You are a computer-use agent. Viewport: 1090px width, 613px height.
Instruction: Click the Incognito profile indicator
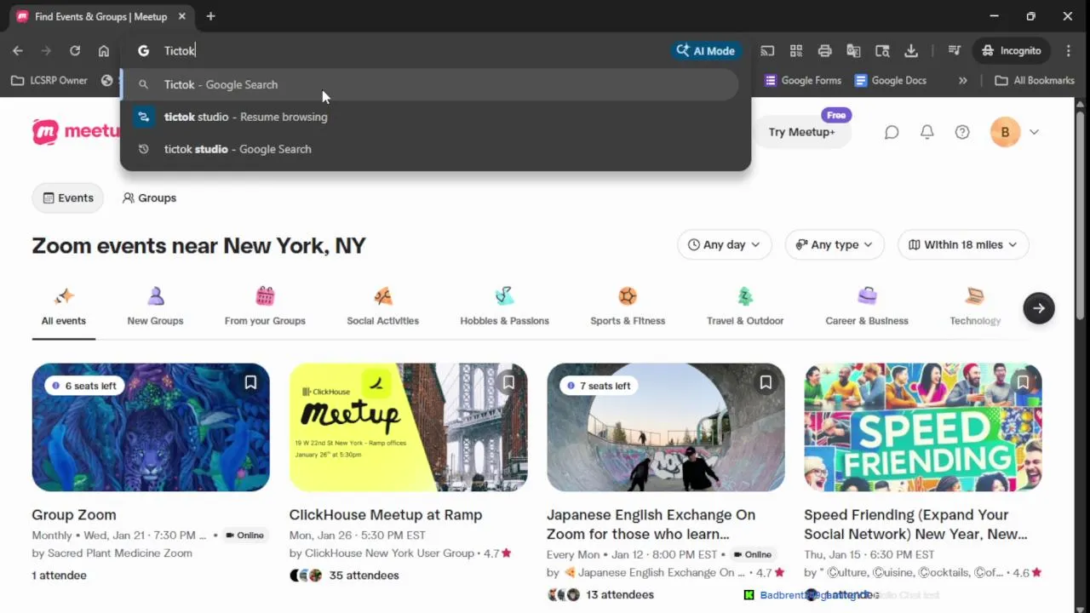(x=1011, y=51)
